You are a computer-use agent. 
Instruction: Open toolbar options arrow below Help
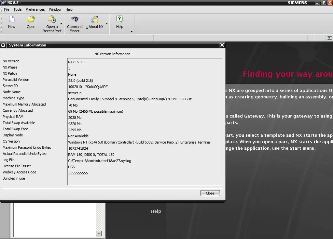coord(132,31)
